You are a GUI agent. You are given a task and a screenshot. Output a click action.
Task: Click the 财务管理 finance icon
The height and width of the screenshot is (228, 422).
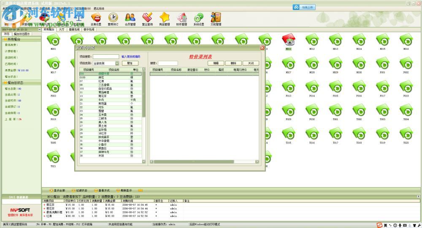(181, 19)
